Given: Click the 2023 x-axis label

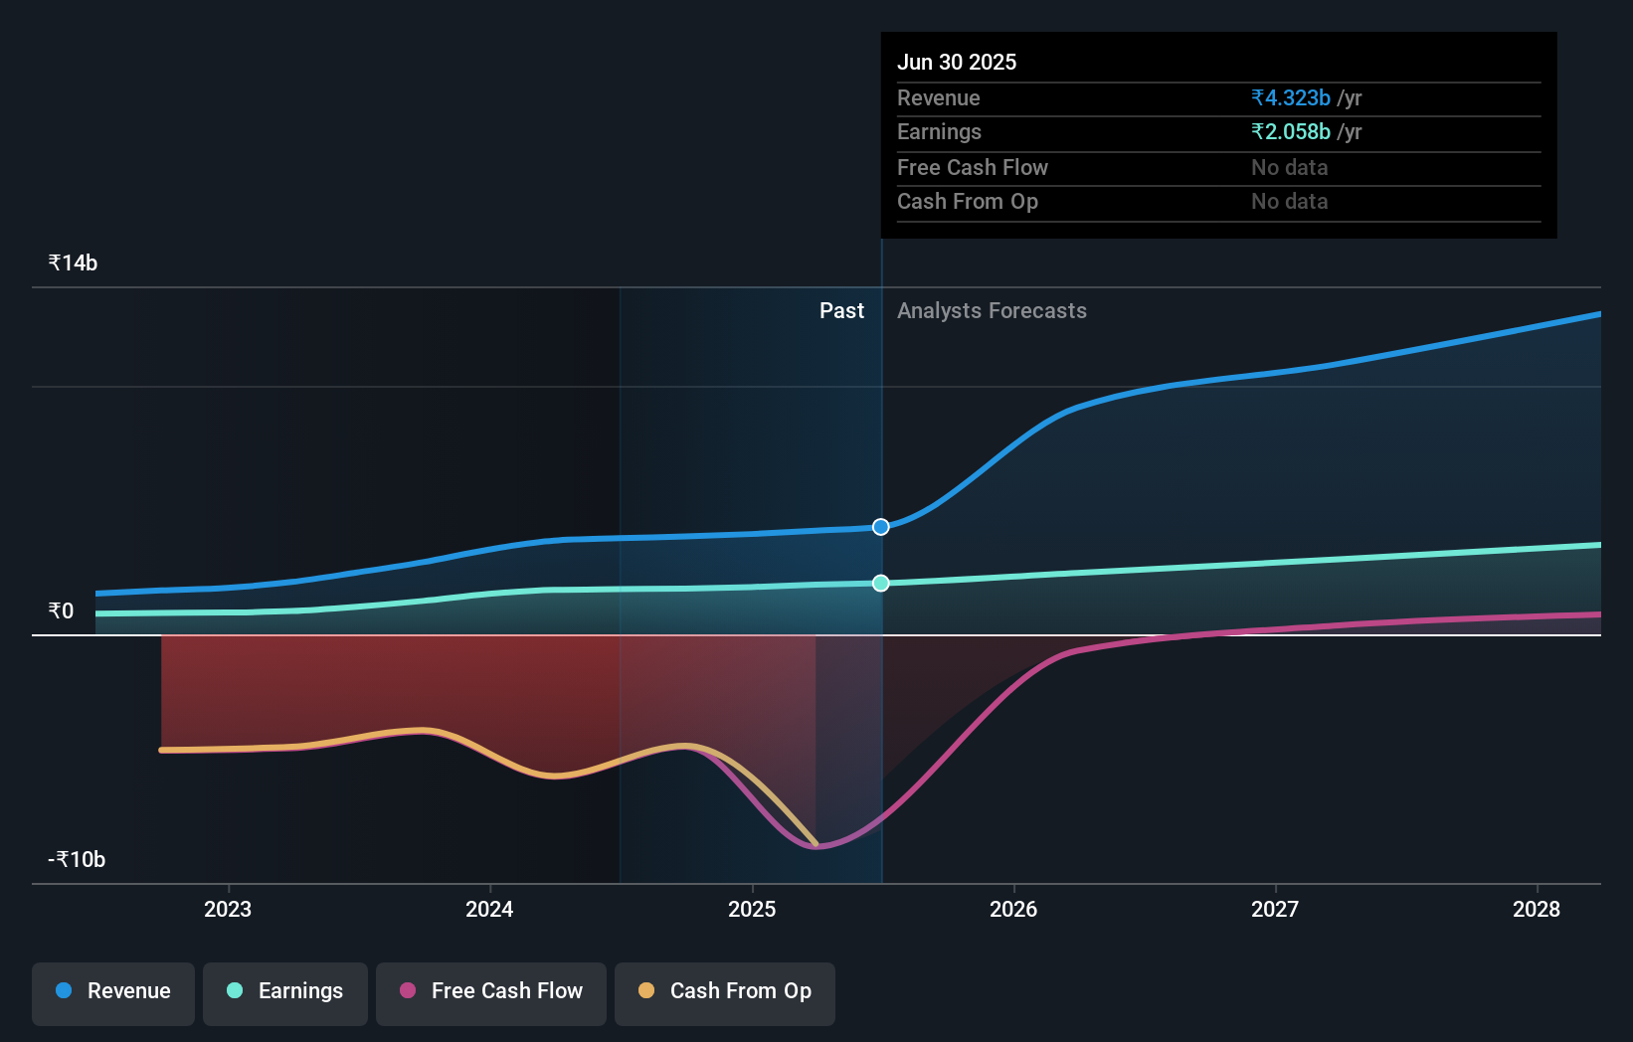Looking at the screenshot, I should (x=228, y=909).
